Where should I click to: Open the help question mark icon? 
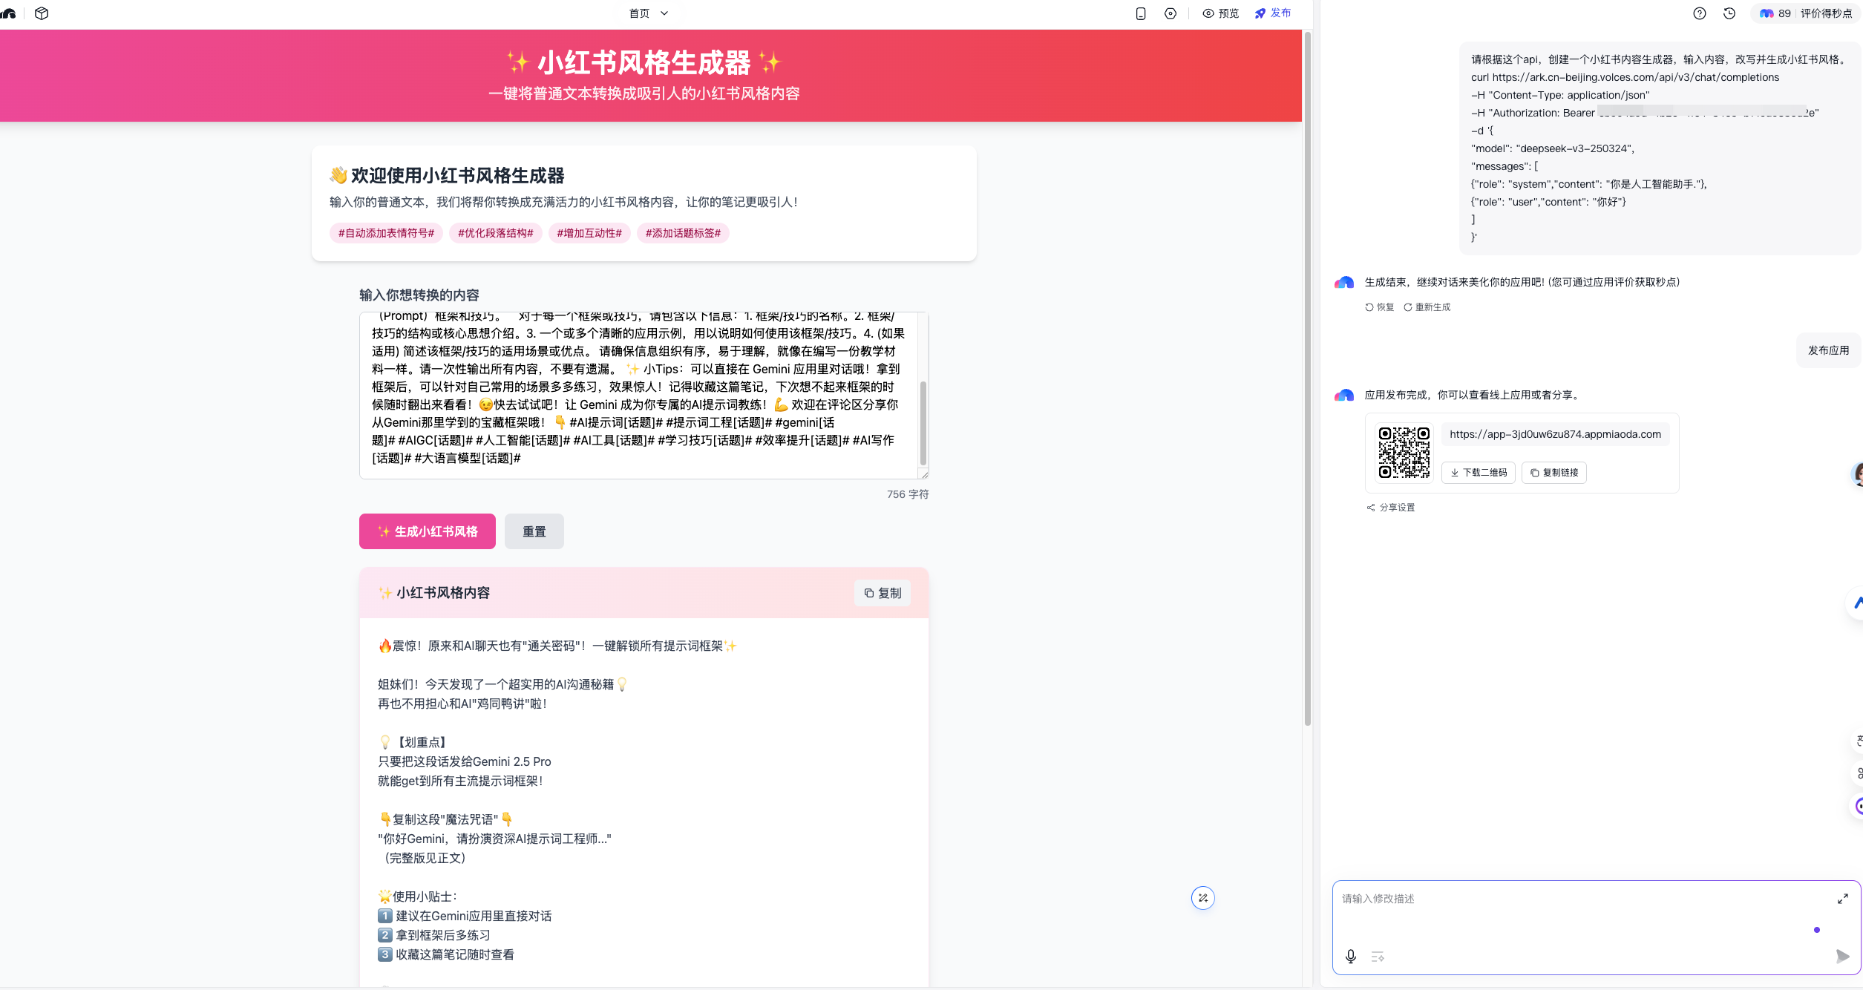coord(1700,13)
